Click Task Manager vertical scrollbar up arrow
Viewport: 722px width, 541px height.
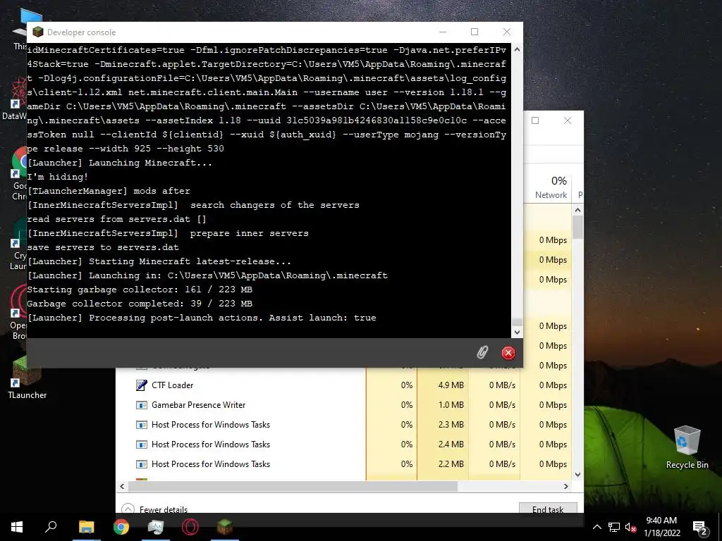578,210
